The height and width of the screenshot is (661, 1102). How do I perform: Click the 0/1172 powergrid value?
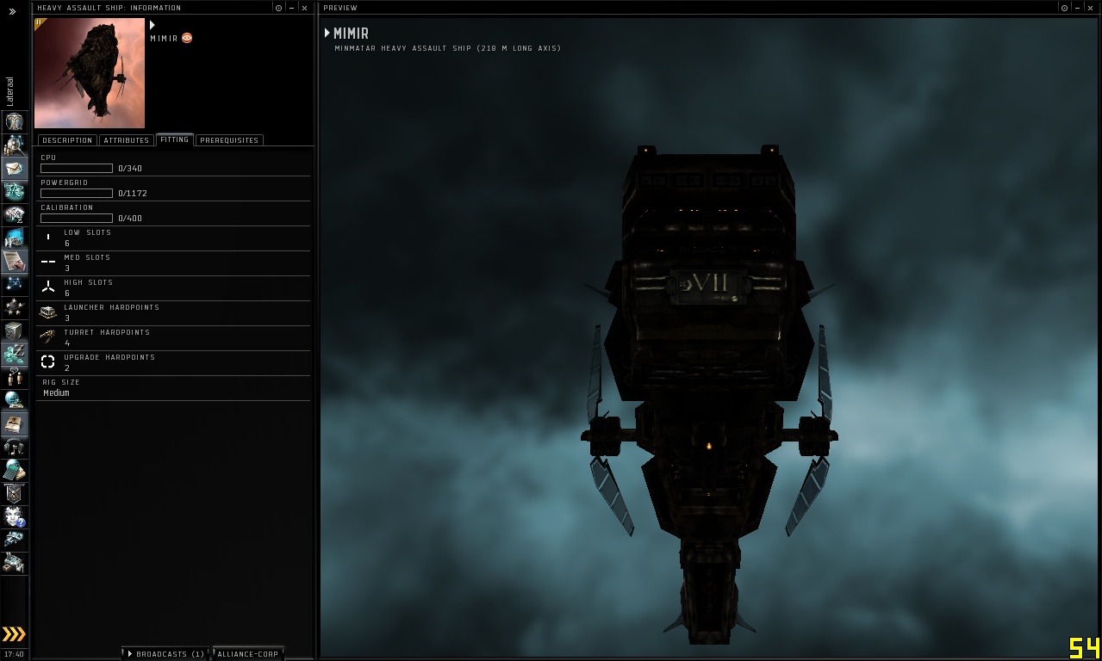tap(133, 194)
